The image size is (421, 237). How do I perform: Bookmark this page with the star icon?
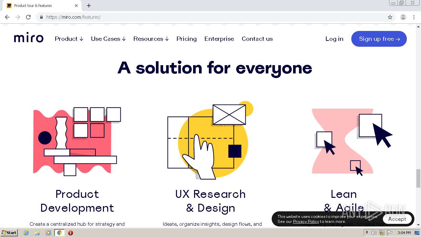390,17
